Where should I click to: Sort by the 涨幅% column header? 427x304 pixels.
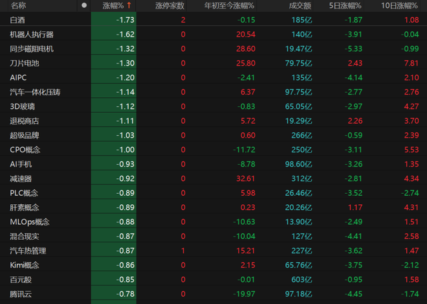[x=113, y=6]
